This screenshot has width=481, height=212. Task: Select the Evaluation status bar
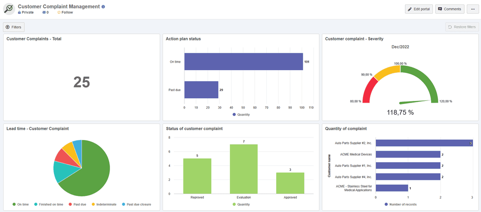[x=244, y=169]
